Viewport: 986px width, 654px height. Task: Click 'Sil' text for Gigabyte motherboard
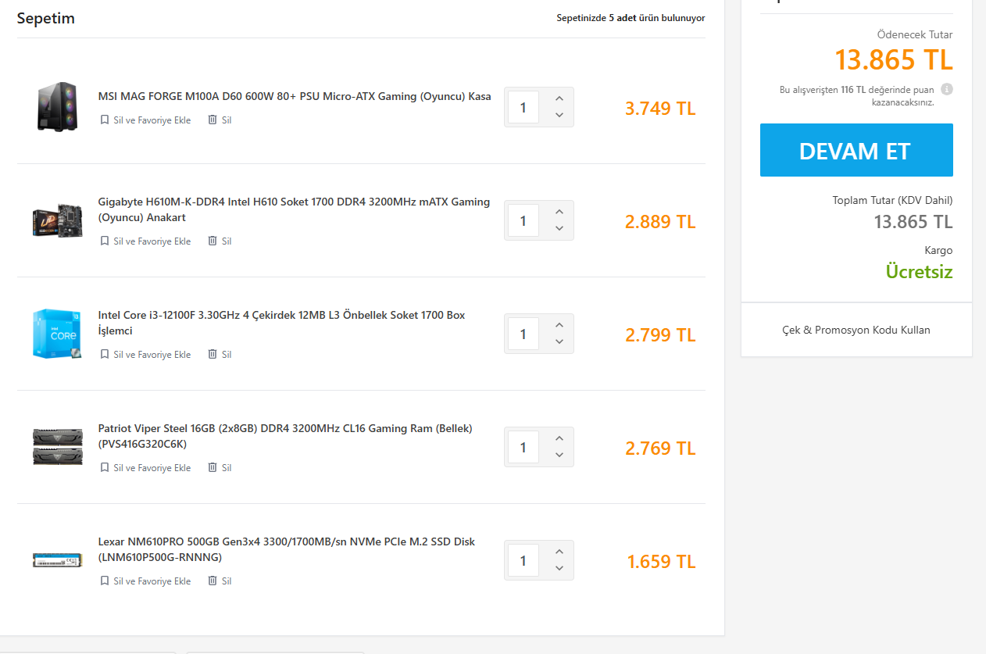coord(227,241)
